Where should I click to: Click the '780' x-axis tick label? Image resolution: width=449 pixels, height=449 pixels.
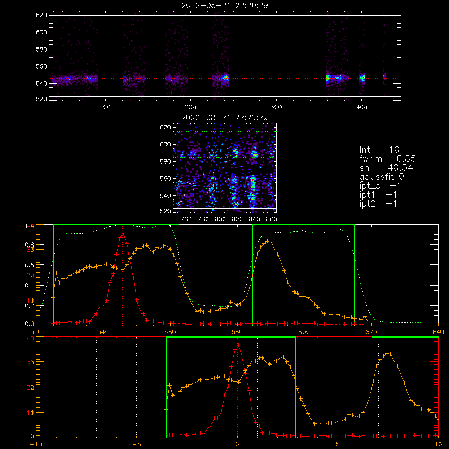203,220
